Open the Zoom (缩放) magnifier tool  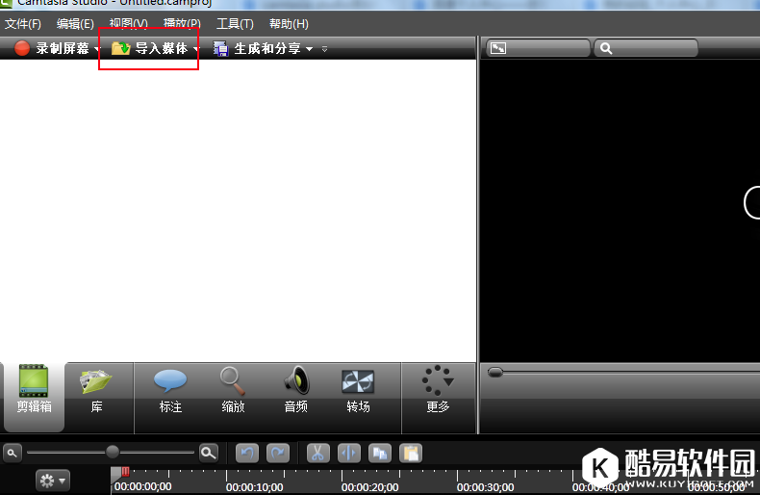pyautogui.click(x=233, y=390)
